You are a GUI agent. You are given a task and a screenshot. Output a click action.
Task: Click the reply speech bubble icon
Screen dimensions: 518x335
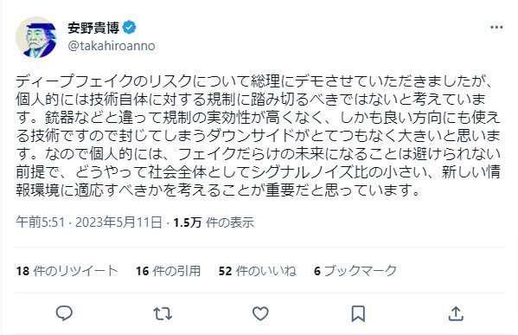64,313
